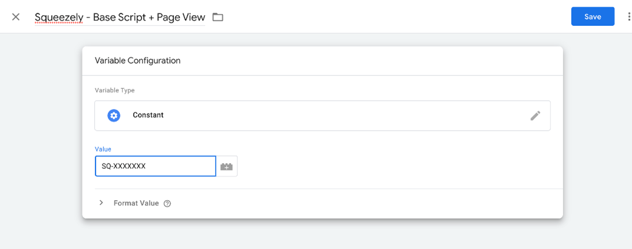Click the pencil to edit variable type
632x249 pixels.
(x=535, y=115)
